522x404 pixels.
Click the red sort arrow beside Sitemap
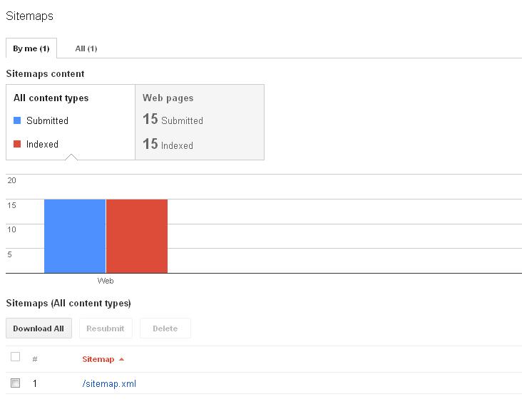121,359
